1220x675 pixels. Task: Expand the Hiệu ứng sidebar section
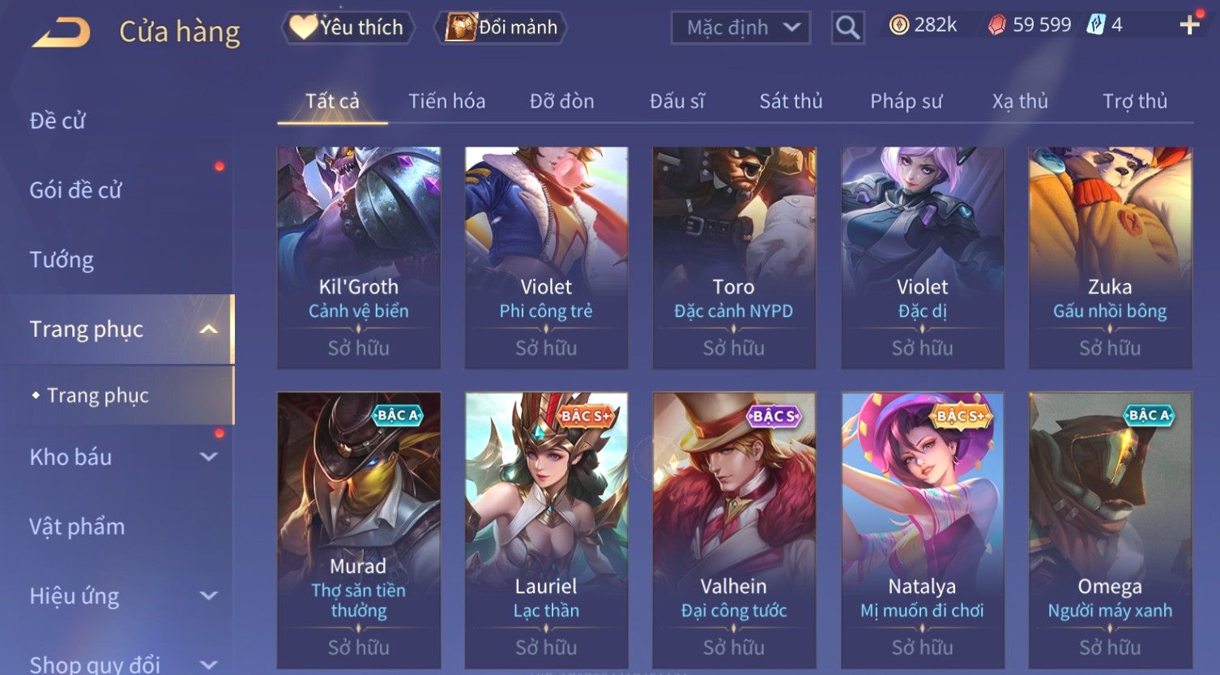pos(208,596)
